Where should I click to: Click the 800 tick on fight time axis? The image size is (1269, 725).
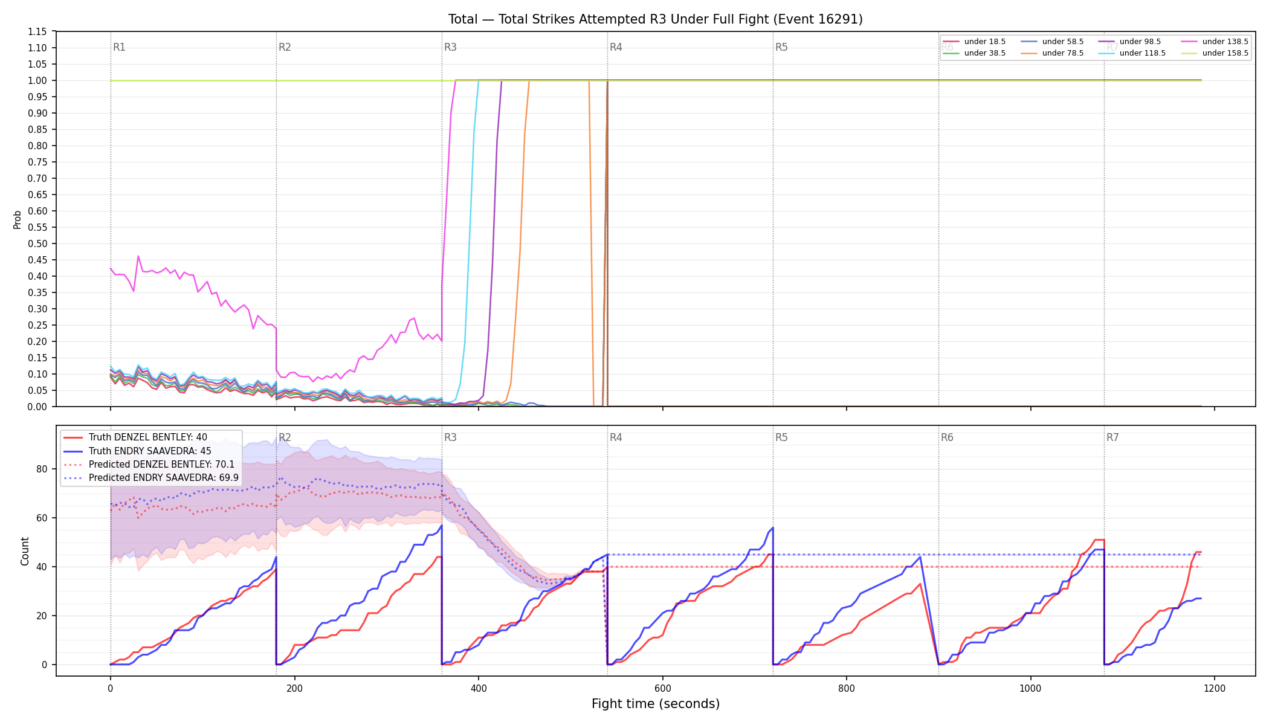(x=847, y=688)
